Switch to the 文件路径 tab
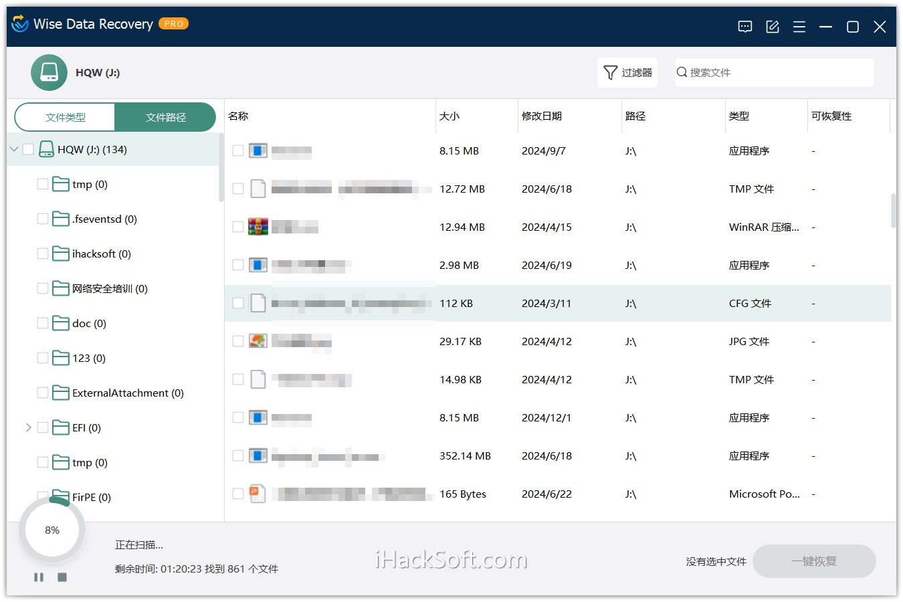Image resolution: width=903 pixels, height=602 pixels. tap(165, 117)
